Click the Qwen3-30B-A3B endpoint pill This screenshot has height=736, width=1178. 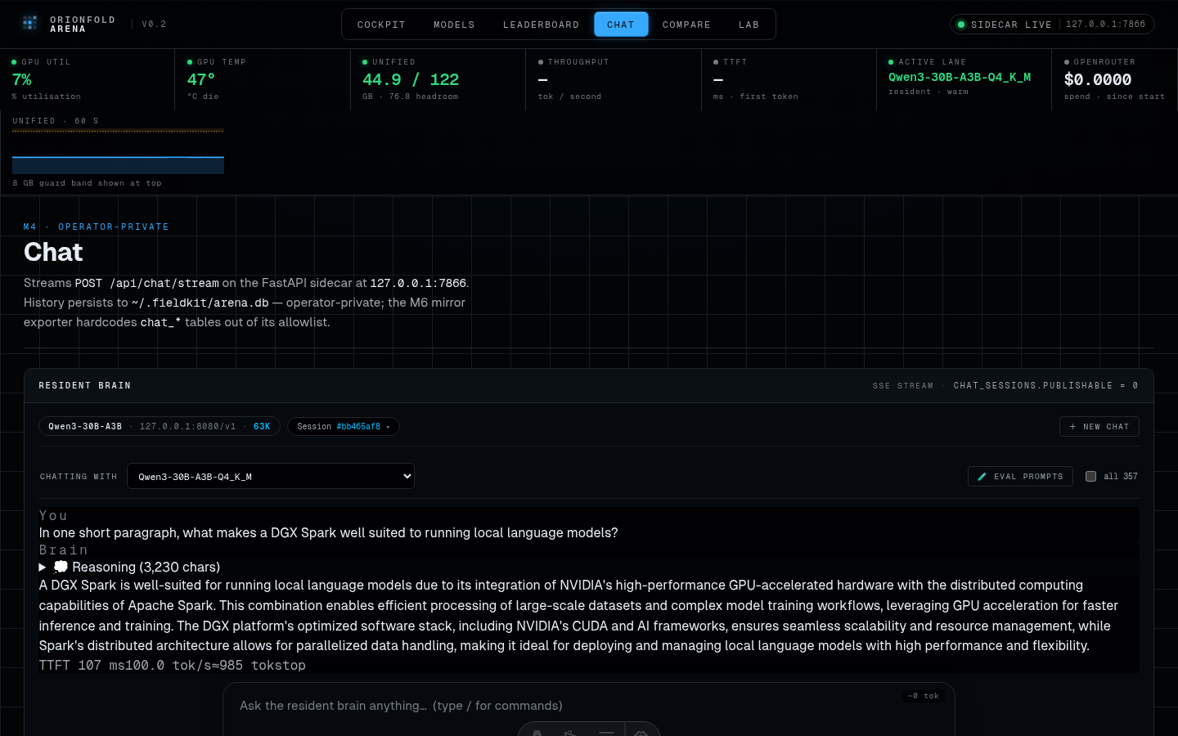(160, 426)
